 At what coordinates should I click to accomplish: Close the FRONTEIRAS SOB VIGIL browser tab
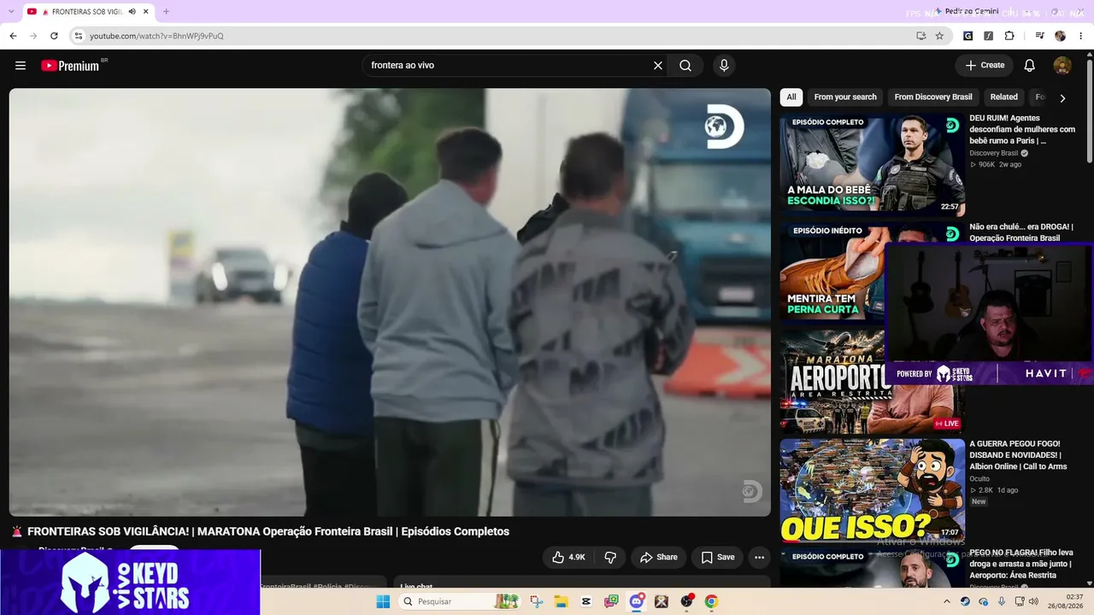[146, 12]
